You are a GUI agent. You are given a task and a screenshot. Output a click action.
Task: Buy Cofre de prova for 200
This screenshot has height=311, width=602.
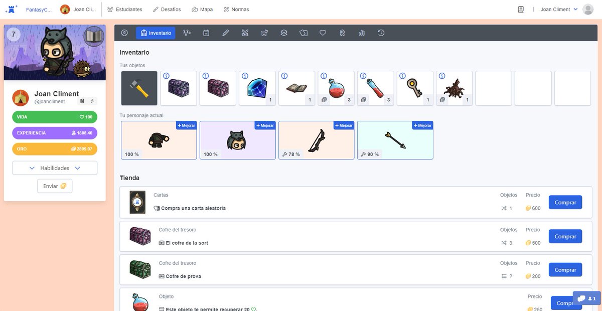(x=565, y=270)
